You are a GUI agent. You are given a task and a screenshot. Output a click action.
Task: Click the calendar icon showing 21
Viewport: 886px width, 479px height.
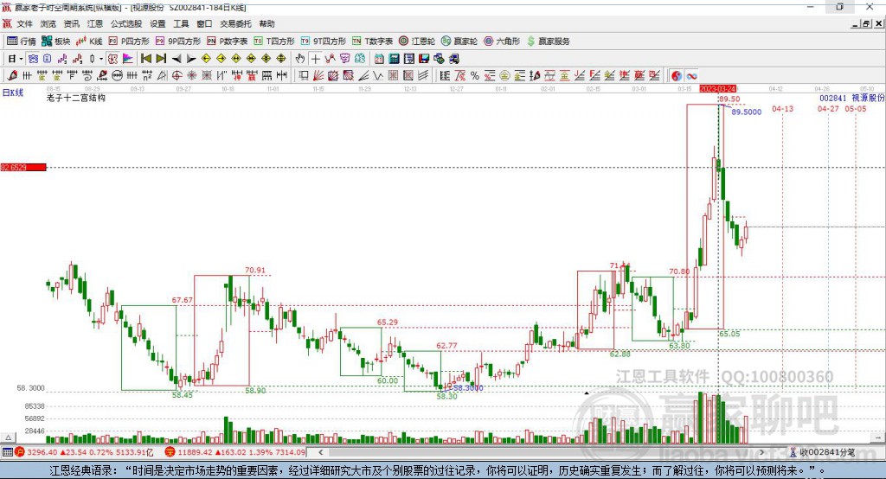(379, 59)
